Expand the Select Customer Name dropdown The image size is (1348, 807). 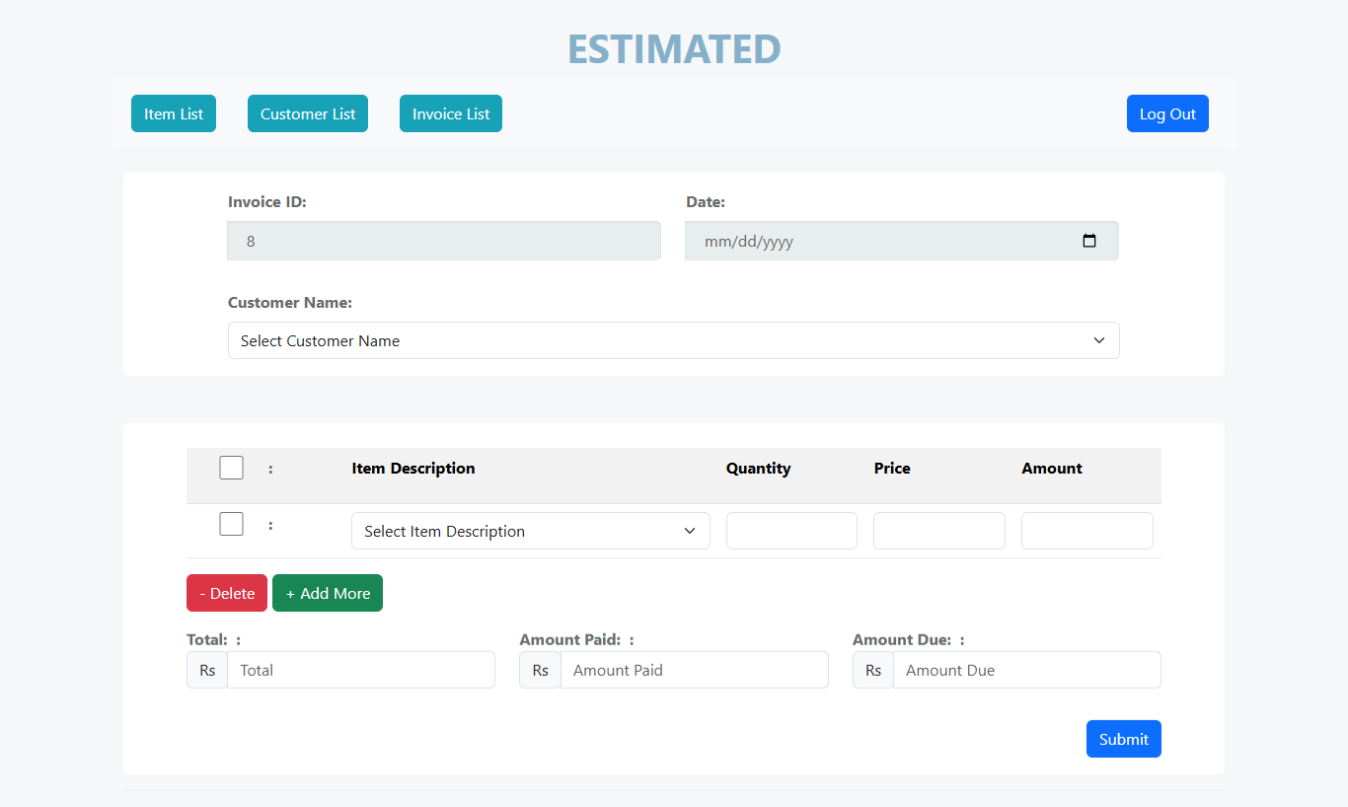point(673,340)
